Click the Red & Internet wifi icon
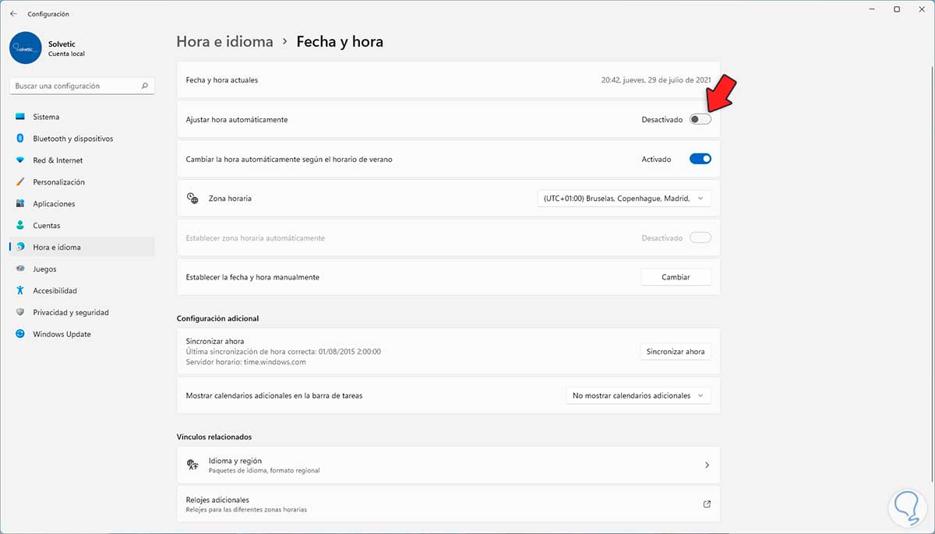Image resolution: width=935 pixels, height=534 pixels. coord(20,160)
